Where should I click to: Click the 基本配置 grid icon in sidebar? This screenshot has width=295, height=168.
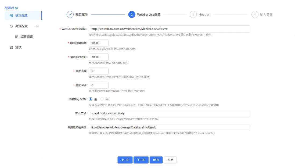tap(11, 15)
